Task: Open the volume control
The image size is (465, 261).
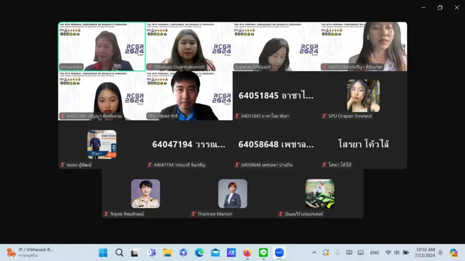Action: [397, 253]
